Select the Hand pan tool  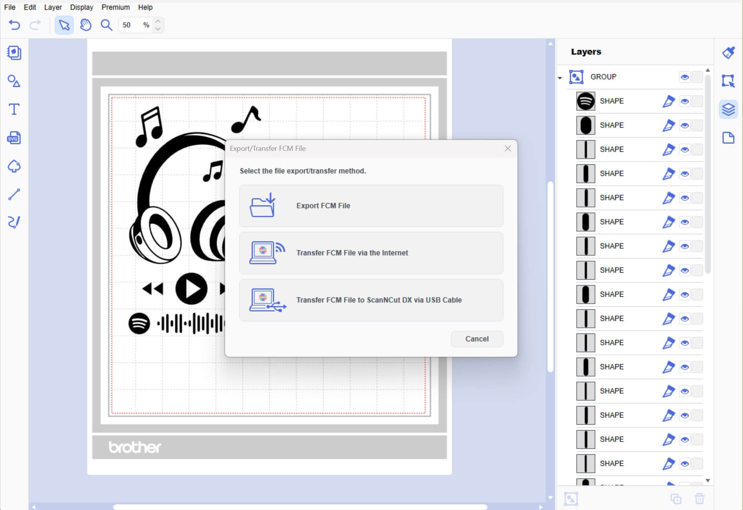click(85, 25)
